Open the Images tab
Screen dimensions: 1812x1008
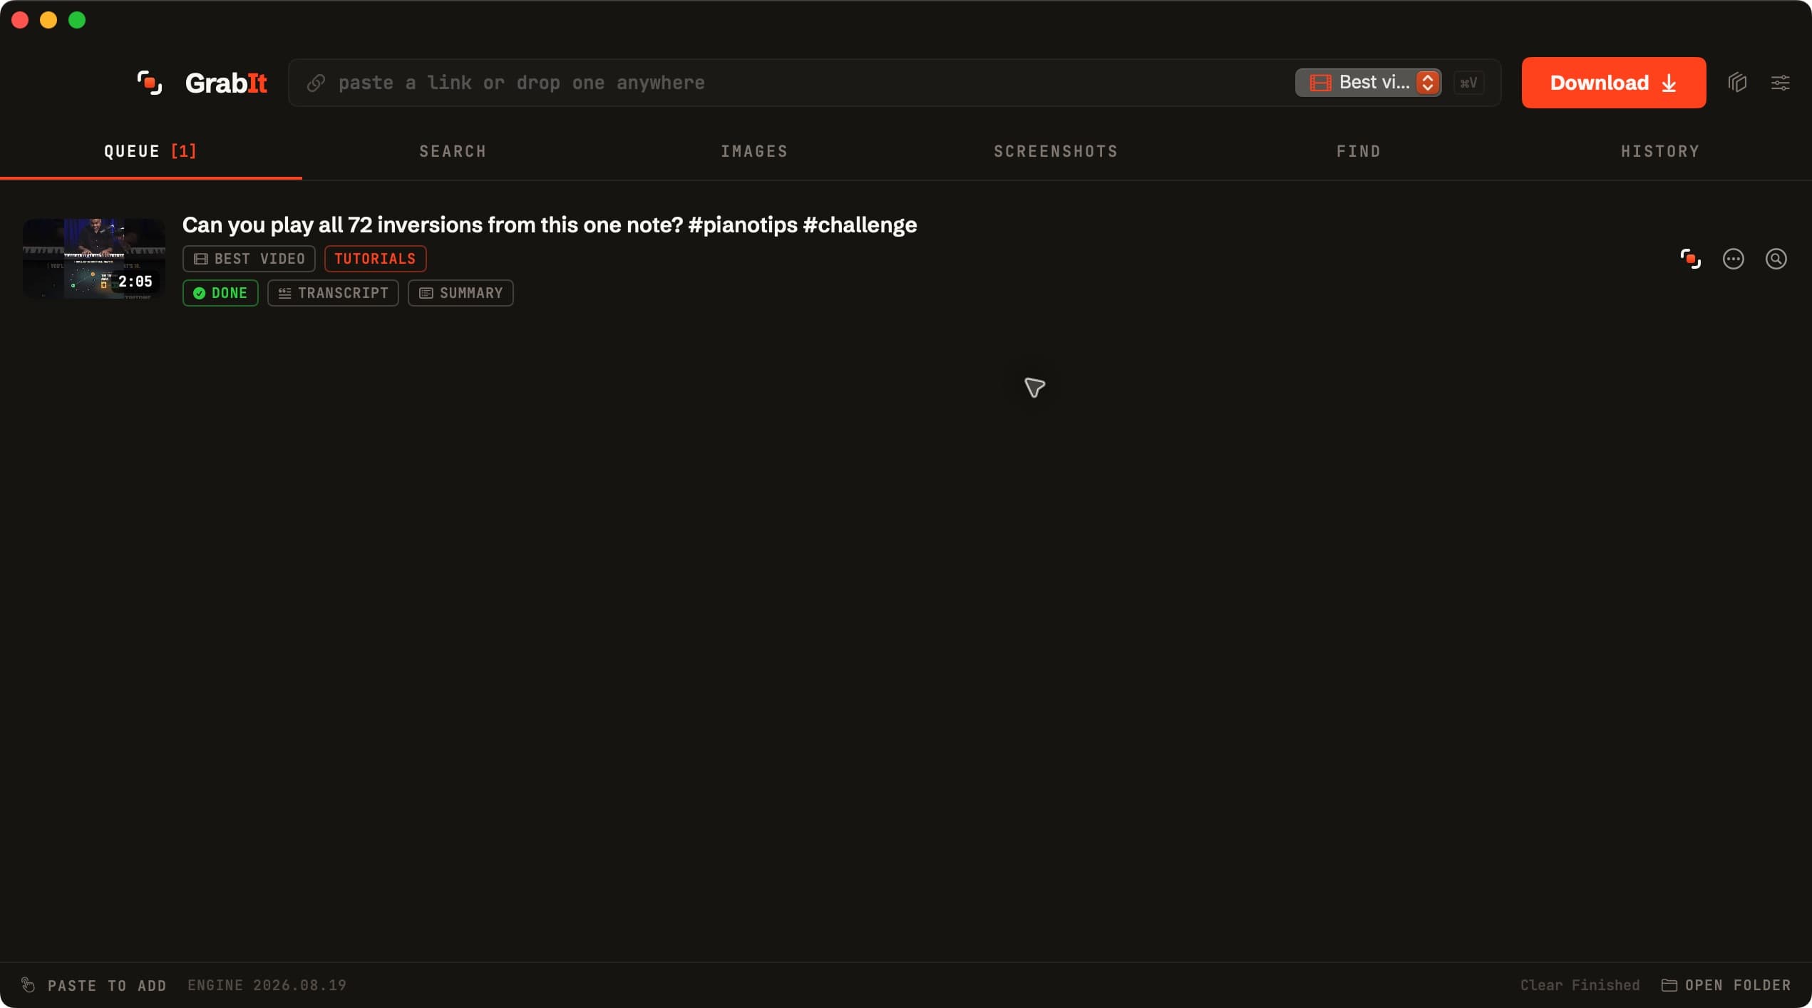[x=754, y=151]
